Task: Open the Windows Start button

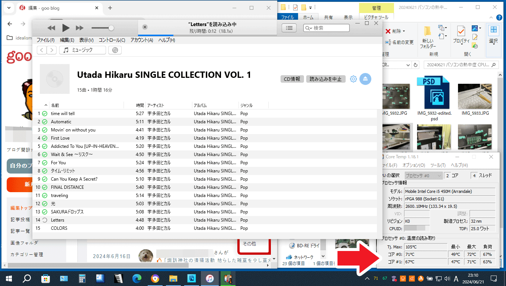Action: click(x=9, y=278)
